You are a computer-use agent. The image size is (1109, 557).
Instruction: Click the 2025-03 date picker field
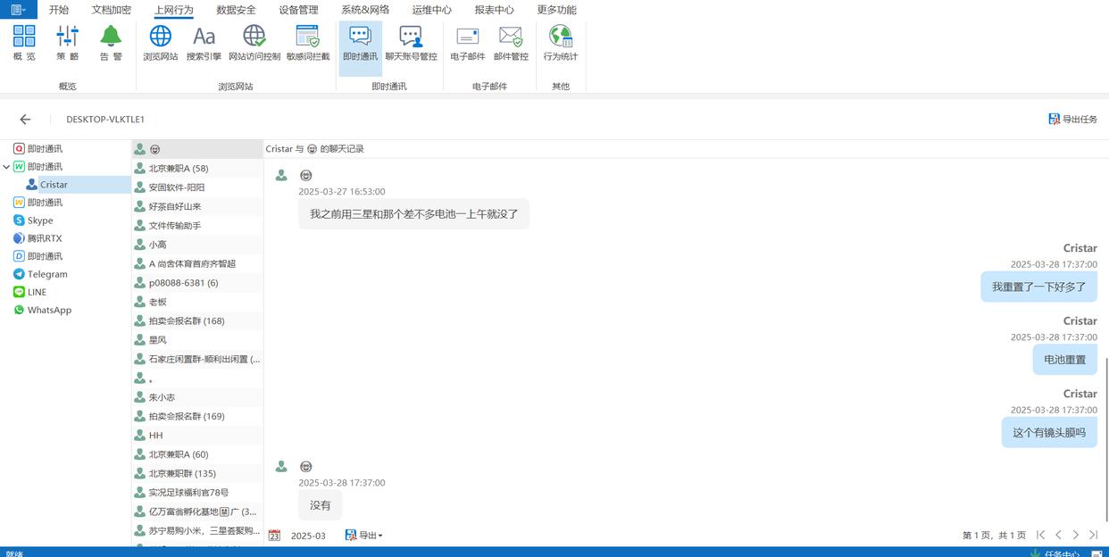pyautogui.click(x=307, y=536)
